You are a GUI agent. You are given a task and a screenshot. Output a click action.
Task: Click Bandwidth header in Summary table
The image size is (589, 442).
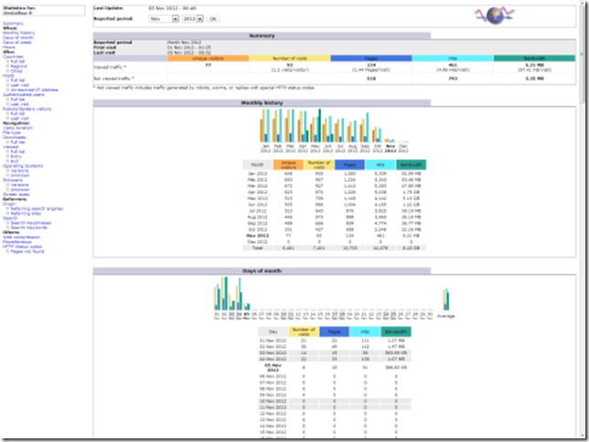coord(534,58)
